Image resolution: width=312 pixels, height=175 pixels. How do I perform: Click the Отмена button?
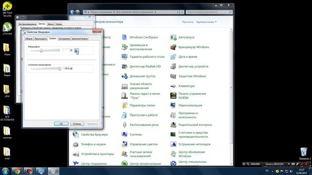[77, 124]
